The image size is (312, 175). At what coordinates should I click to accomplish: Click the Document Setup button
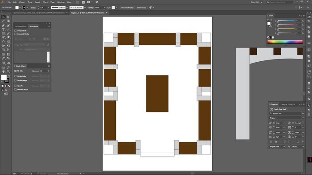[127, 8]
